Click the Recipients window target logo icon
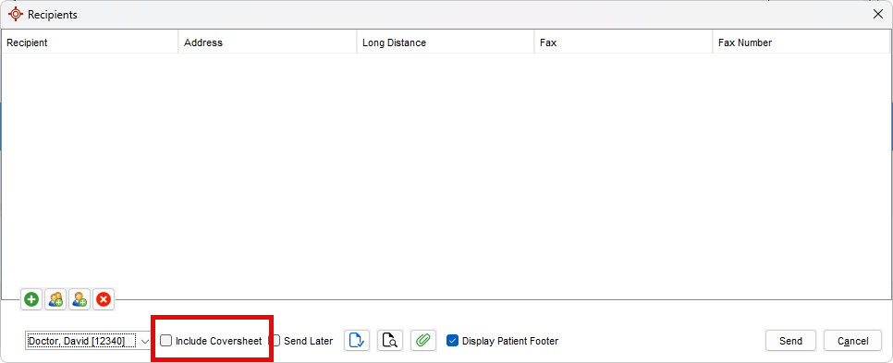The image size is (893, 363). point(16,14)
